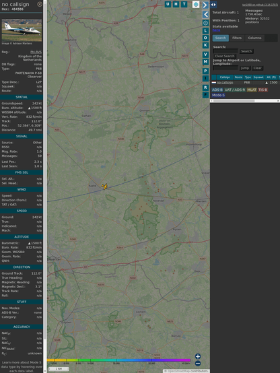The height and width of the screenshot is (373, 280).
Task: Click the H map button
Action: pyautogui.click(x=176, y=4)
